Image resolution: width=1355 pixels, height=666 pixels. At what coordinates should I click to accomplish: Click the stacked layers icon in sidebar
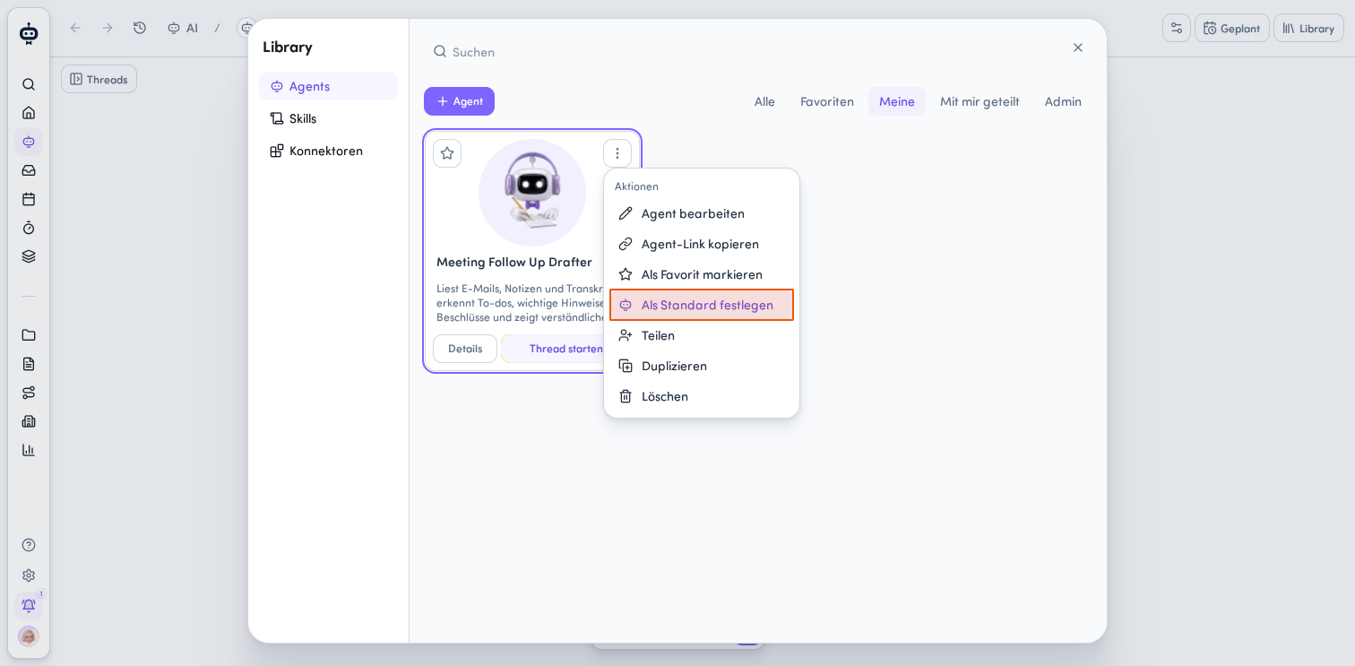[29, 256]
